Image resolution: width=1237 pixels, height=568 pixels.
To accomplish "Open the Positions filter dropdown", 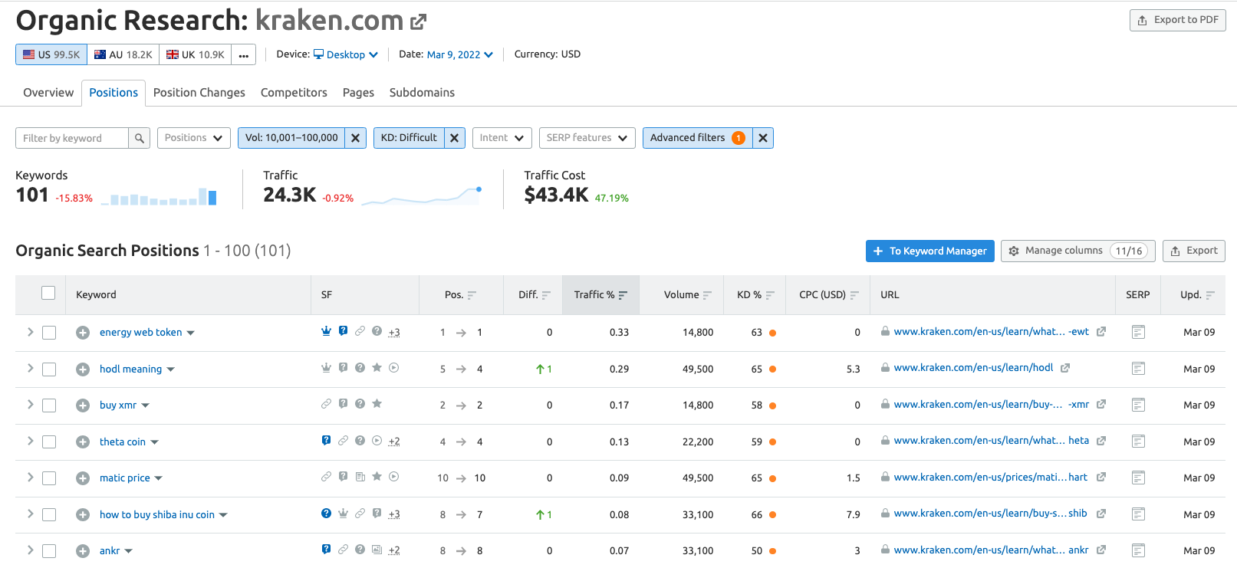I will point(194,138).
